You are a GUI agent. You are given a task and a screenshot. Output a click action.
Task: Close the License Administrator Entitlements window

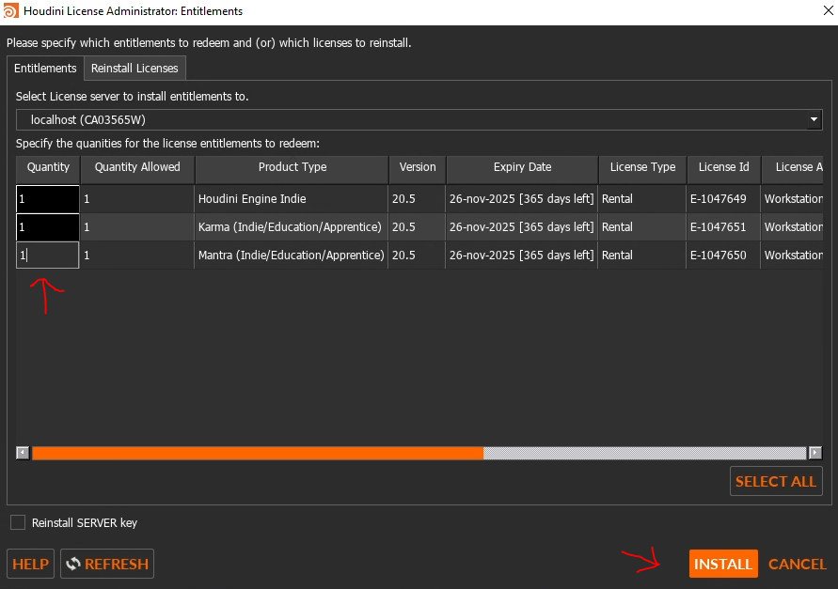[x=828, y=10]
